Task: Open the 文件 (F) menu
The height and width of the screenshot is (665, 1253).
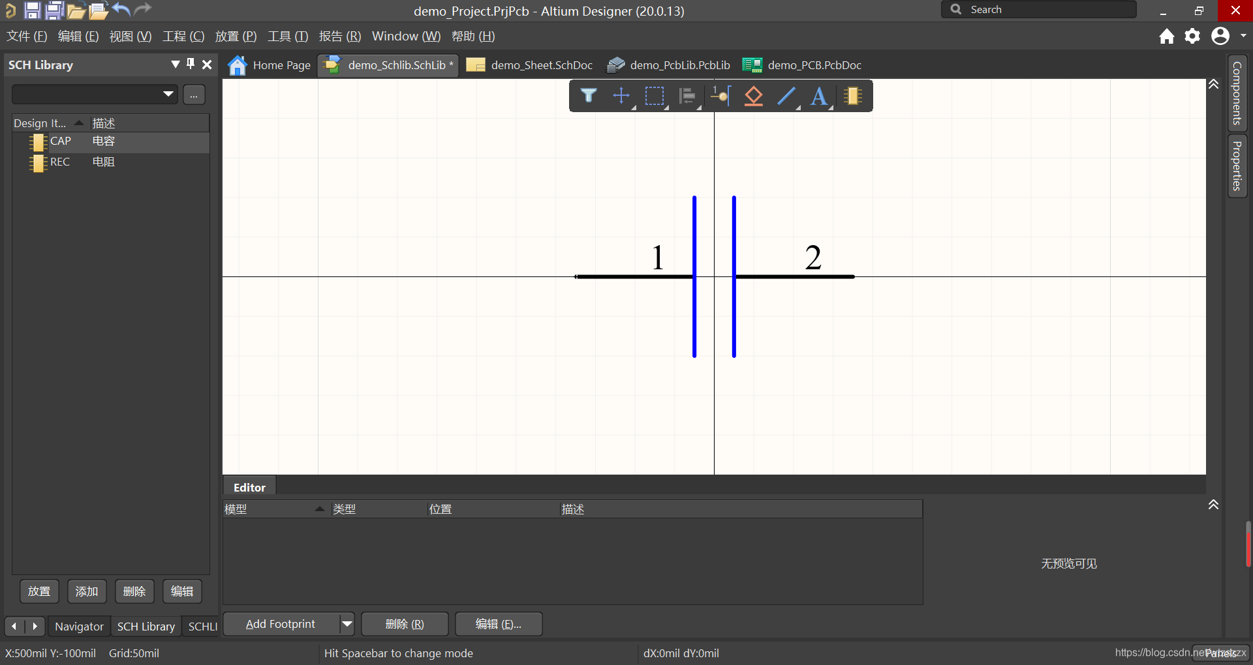Action: 27,37
